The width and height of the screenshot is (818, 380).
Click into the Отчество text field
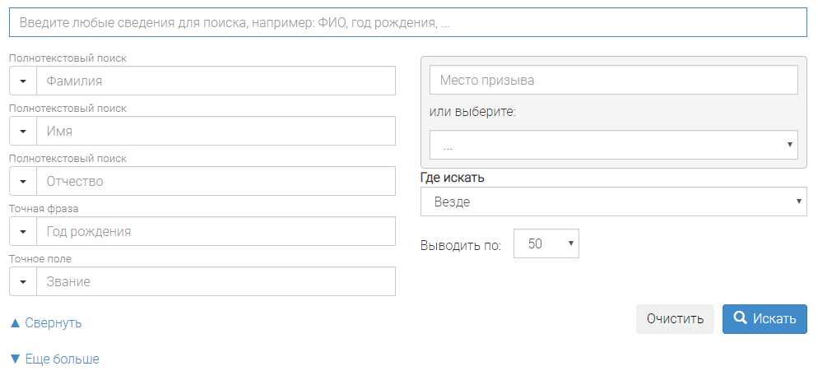[x=216, y=181]
